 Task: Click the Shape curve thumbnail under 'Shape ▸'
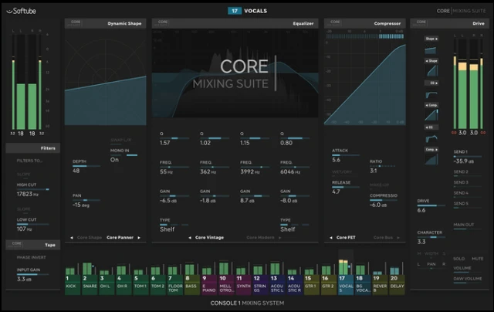point(431,50)
